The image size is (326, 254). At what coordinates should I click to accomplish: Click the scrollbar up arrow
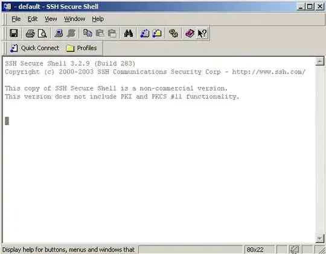320,62
